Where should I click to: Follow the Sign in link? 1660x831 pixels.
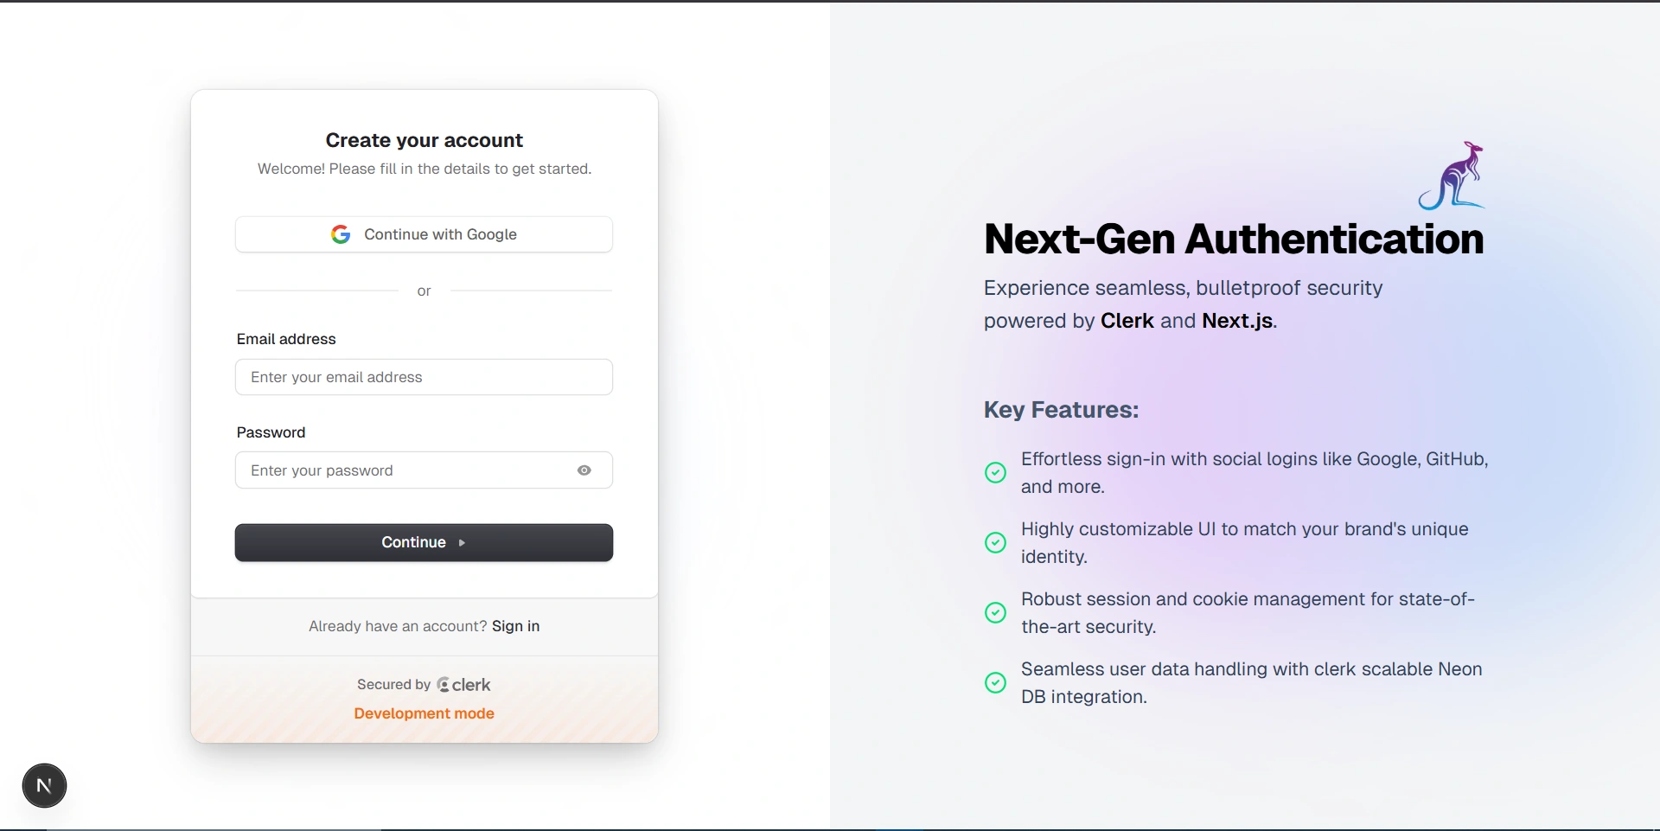click(x=515, y=626)
